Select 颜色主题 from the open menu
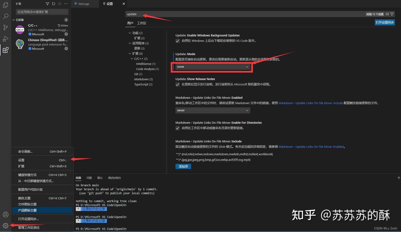Viewport: 401px width, 232px height. [x=24, y=198]
